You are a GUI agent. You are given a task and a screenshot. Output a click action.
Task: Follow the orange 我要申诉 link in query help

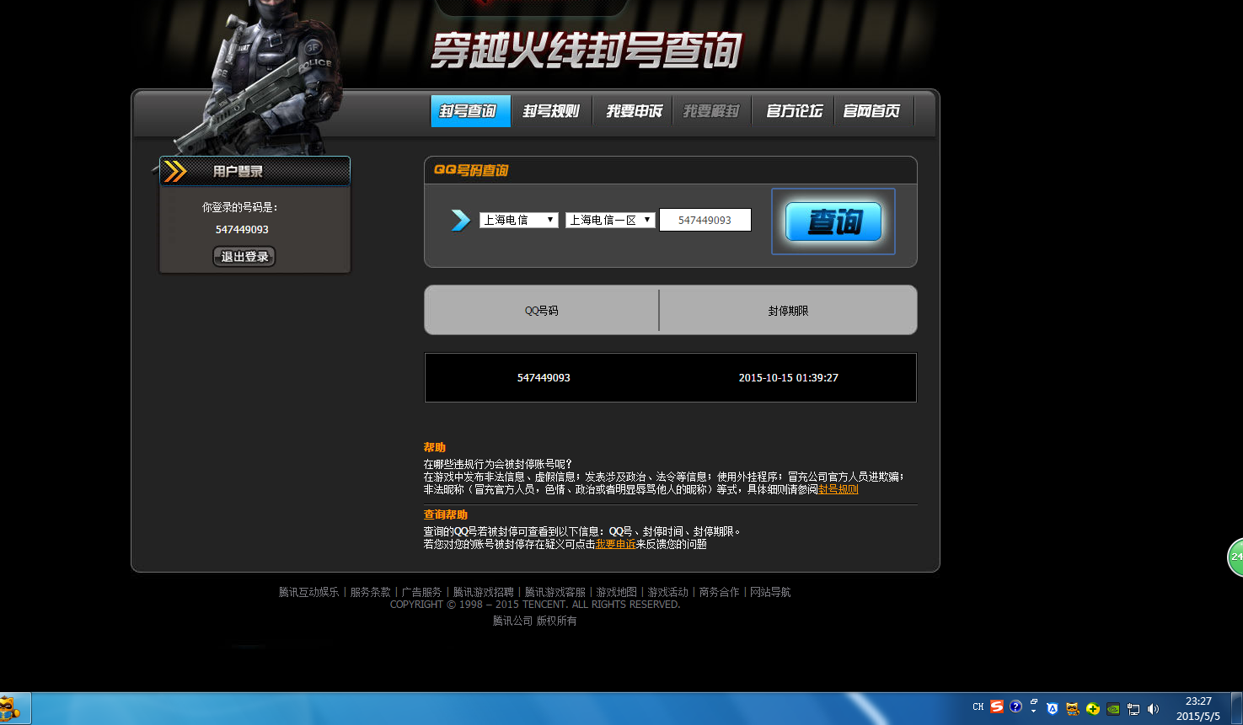(615, 544)
